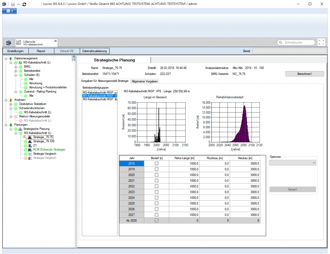Toggle fullscreen with the expand icon
The image size is (330, 254).
[321, 42]
